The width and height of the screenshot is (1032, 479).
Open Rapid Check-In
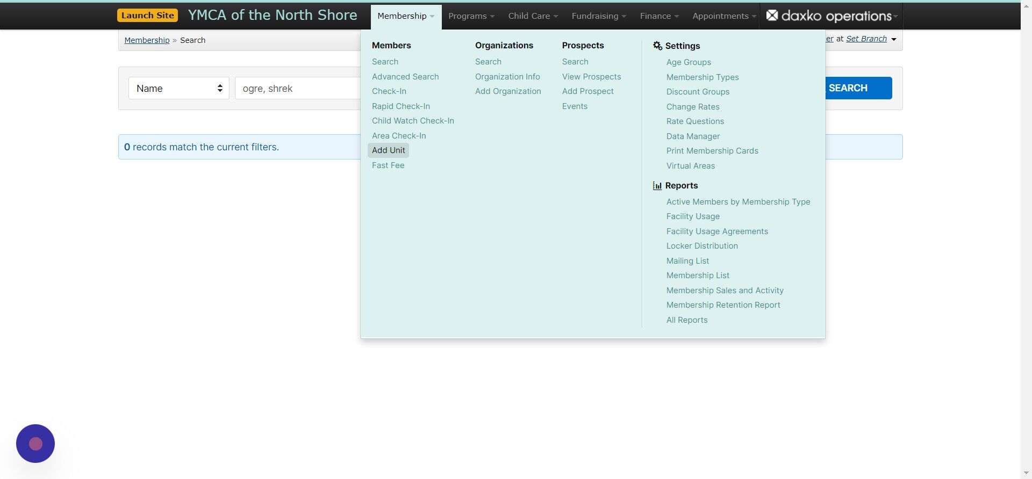pyautogui.click(x=401, y=106)
